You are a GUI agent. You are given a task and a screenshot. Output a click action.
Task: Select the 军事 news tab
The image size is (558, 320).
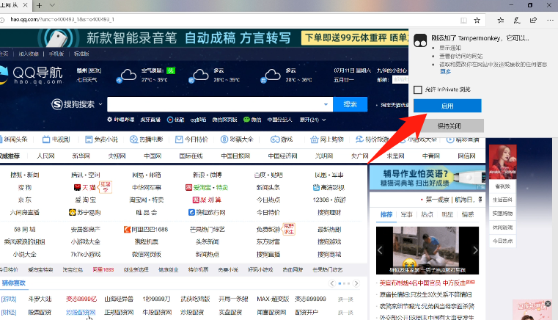(x=406, y=214)
